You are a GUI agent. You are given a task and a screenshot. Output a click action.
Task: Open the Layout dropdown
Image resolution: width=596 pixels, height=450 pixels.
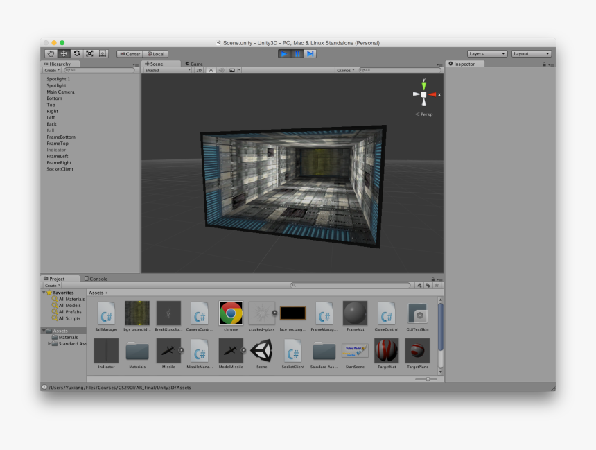[x=531, y=53]
